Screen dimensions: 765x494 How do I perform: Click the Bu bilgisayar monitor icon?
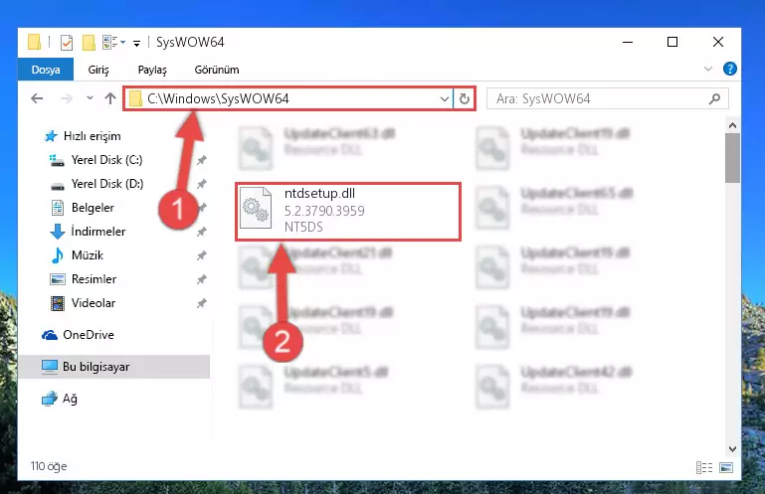[x=50, y=367]
